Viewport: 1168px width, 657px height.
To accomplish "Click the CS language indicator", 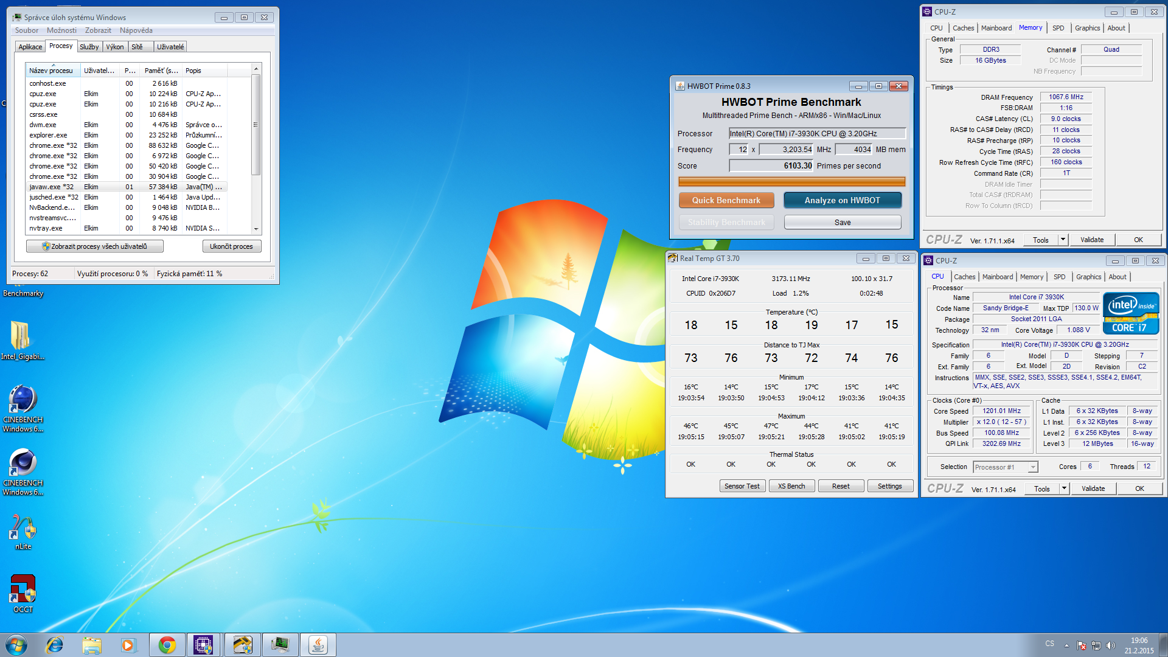I will point(1050,644).
